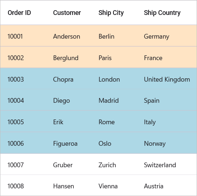197x196 pixels.
Task: Click the Ship Country column header
Action: [162, 13]
